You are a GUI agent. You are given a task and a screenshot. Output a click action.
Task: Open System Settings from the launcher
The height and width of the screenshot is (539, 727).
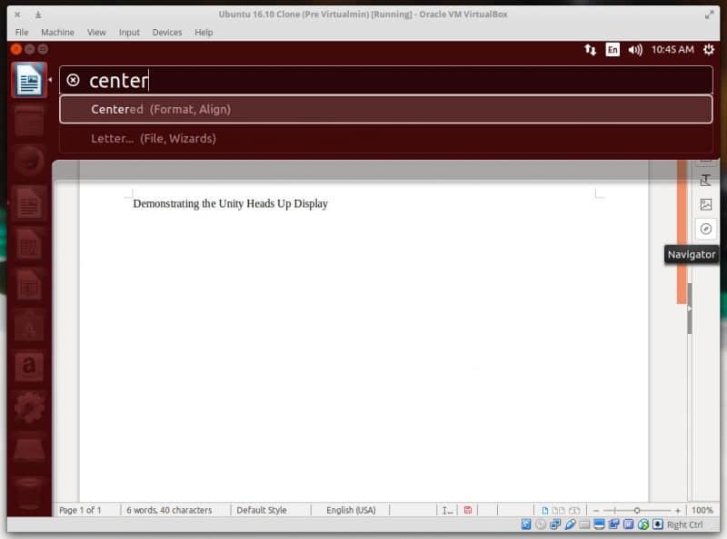[29, 406]
